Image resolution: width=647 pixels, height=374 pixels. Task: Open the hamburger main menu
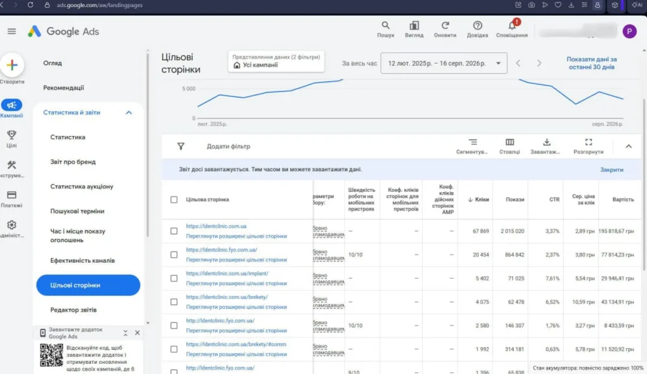(x=11, y=32)
